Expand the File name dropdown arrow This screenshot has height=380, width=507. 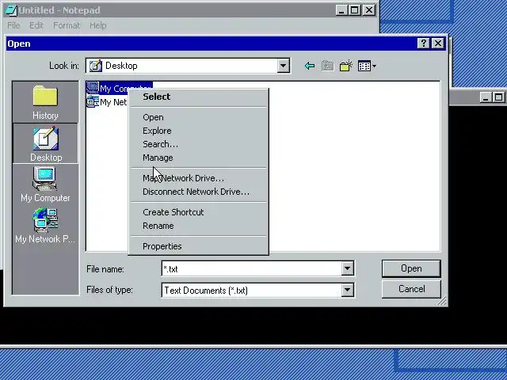click(347, 268)
